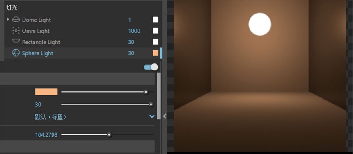
Task: Click the Sphere Light globe icon
Action: pyautogui.click(x=16, y=53)
